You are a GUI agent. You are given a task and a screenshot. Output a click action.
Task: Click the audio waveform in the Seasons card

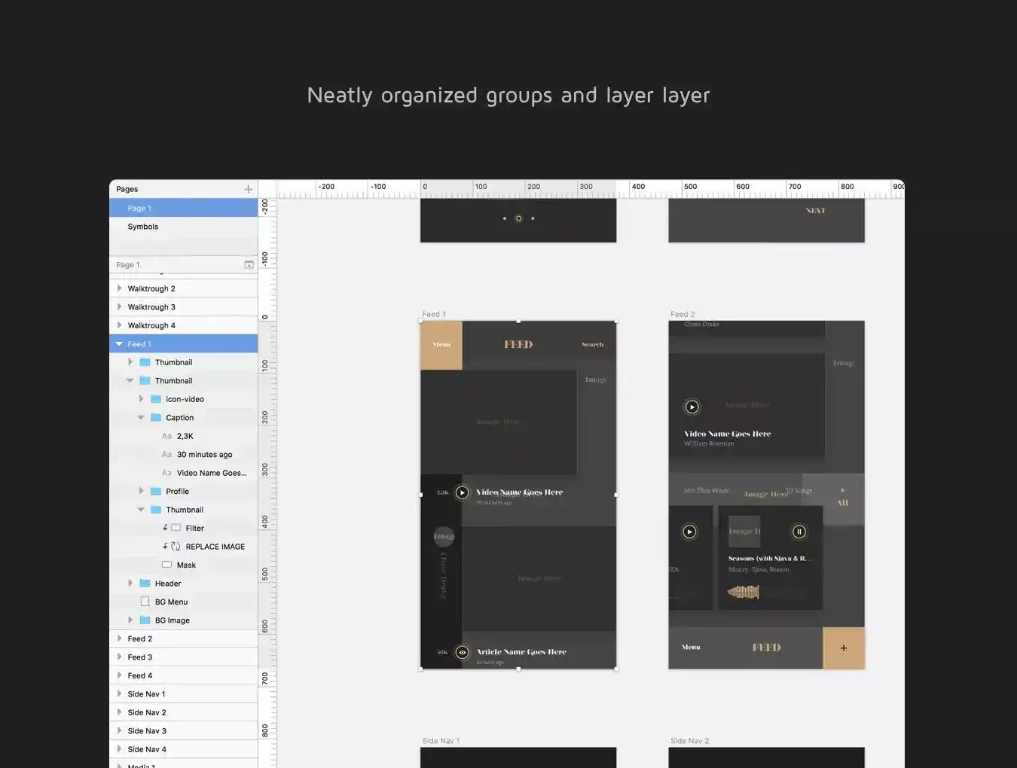point(743,593)
